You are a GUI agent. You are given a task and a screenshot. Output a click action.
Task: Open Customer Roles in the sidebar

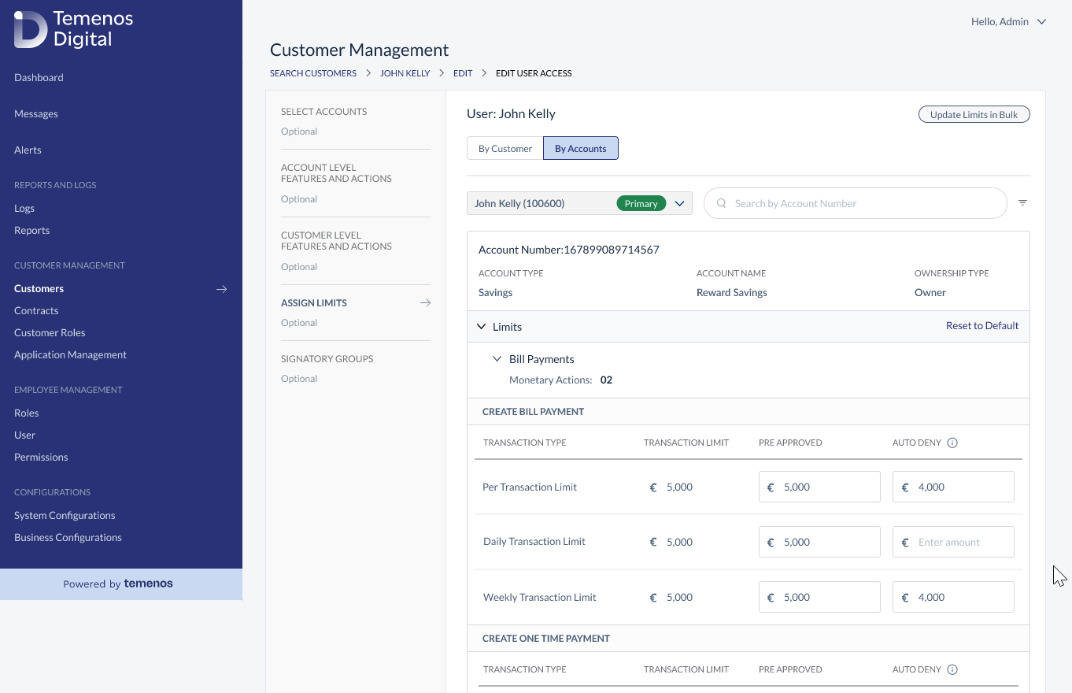50,332
